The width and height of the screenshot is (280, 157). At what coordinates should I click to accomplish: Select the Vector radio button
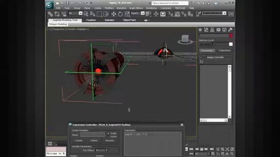tap(108, 137)
